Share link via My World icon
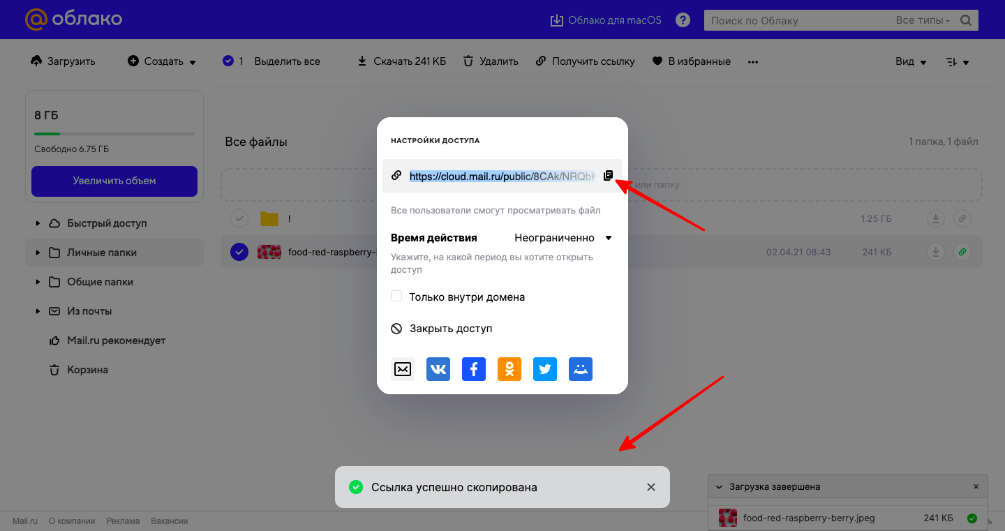The width and height of the screenshot is (1005, 531). [581, 369]
